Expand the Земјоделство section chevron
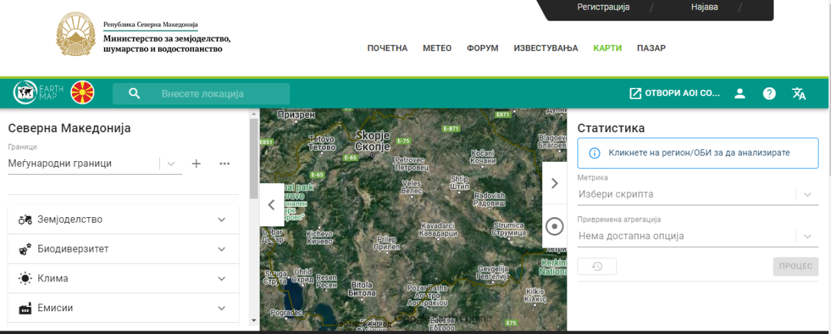Image resolution: width=831 pixels, height=334 pixels. pos(222,219)
